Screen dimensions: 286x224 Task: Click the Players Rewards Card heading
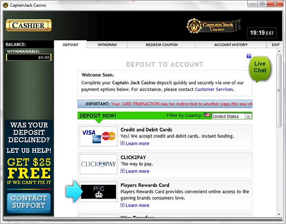pos(145,185)
